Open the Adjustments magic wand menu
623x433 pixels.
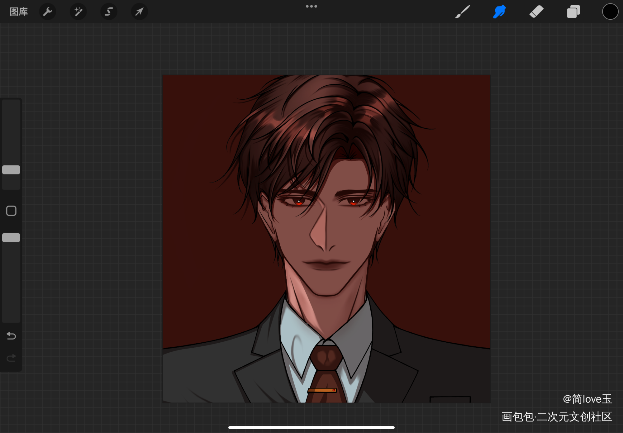click(x=78, y=12)
